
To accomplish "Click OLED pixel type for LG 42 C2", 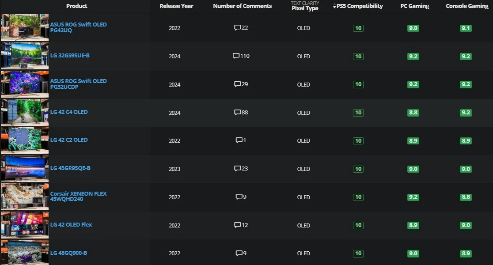I will point(303,140).
